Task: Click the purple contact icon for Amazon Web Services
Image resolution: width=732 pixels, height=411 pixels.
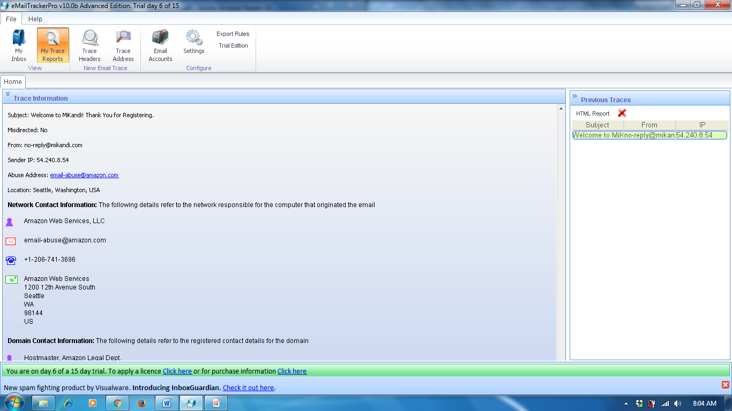Action: [11, 221]
